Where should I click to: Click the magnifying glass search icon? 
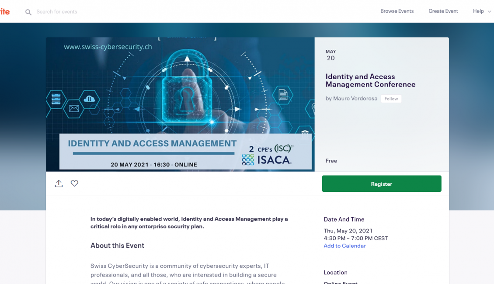[x=28, y=12]
